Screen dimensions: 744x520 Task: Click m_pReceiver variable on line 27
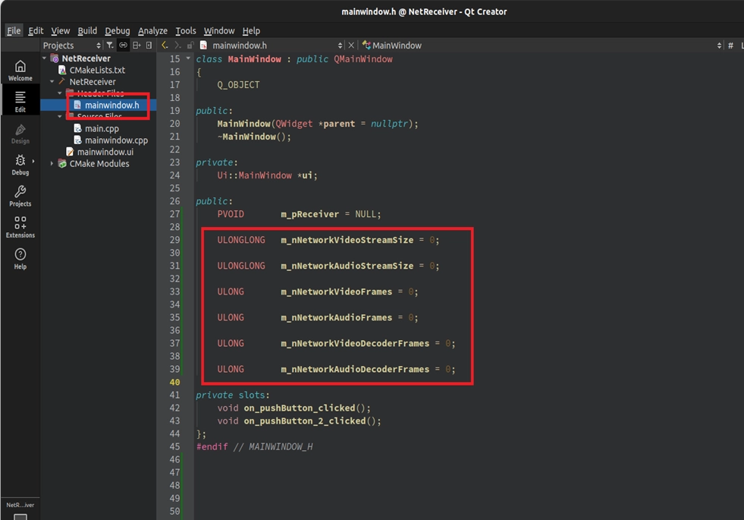pos(310,214)
